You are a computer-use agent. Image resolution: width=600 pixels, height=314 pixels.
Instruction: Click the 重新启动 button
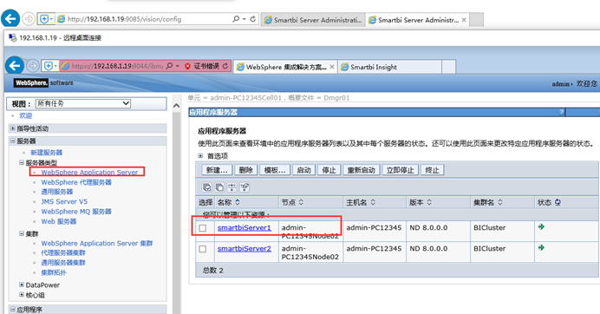pos(362,170)
